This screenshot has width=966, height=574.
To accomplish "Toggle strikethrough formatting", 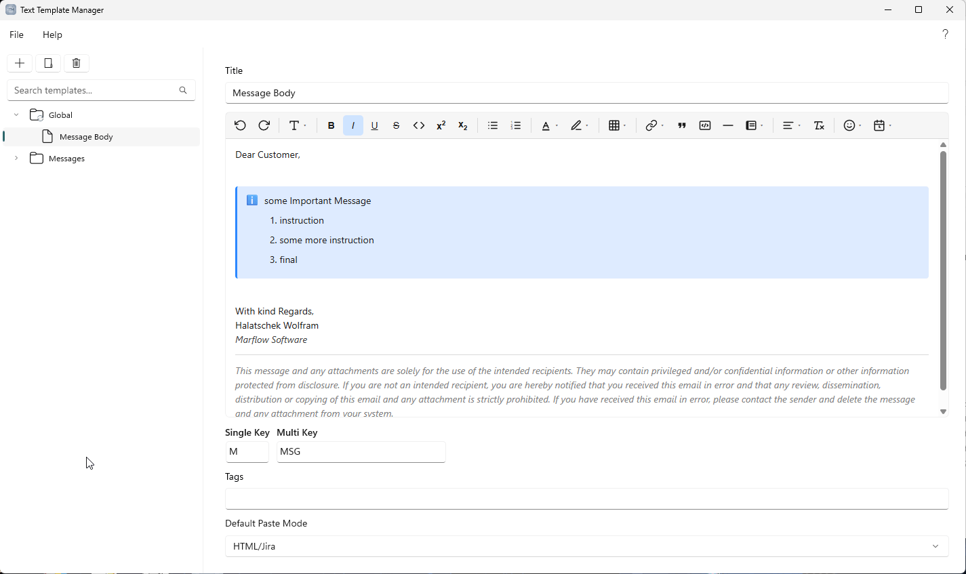I will click(397, 125).
